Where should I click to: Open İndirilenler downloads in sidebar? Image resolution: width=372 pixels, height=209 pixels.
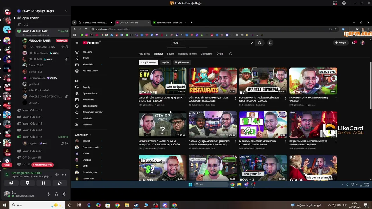(x=87, y=118)
